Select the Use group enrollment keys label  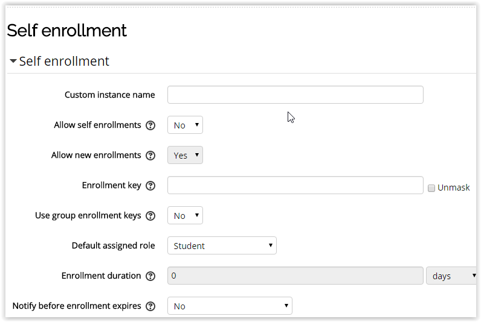click(x=88, y=215)
